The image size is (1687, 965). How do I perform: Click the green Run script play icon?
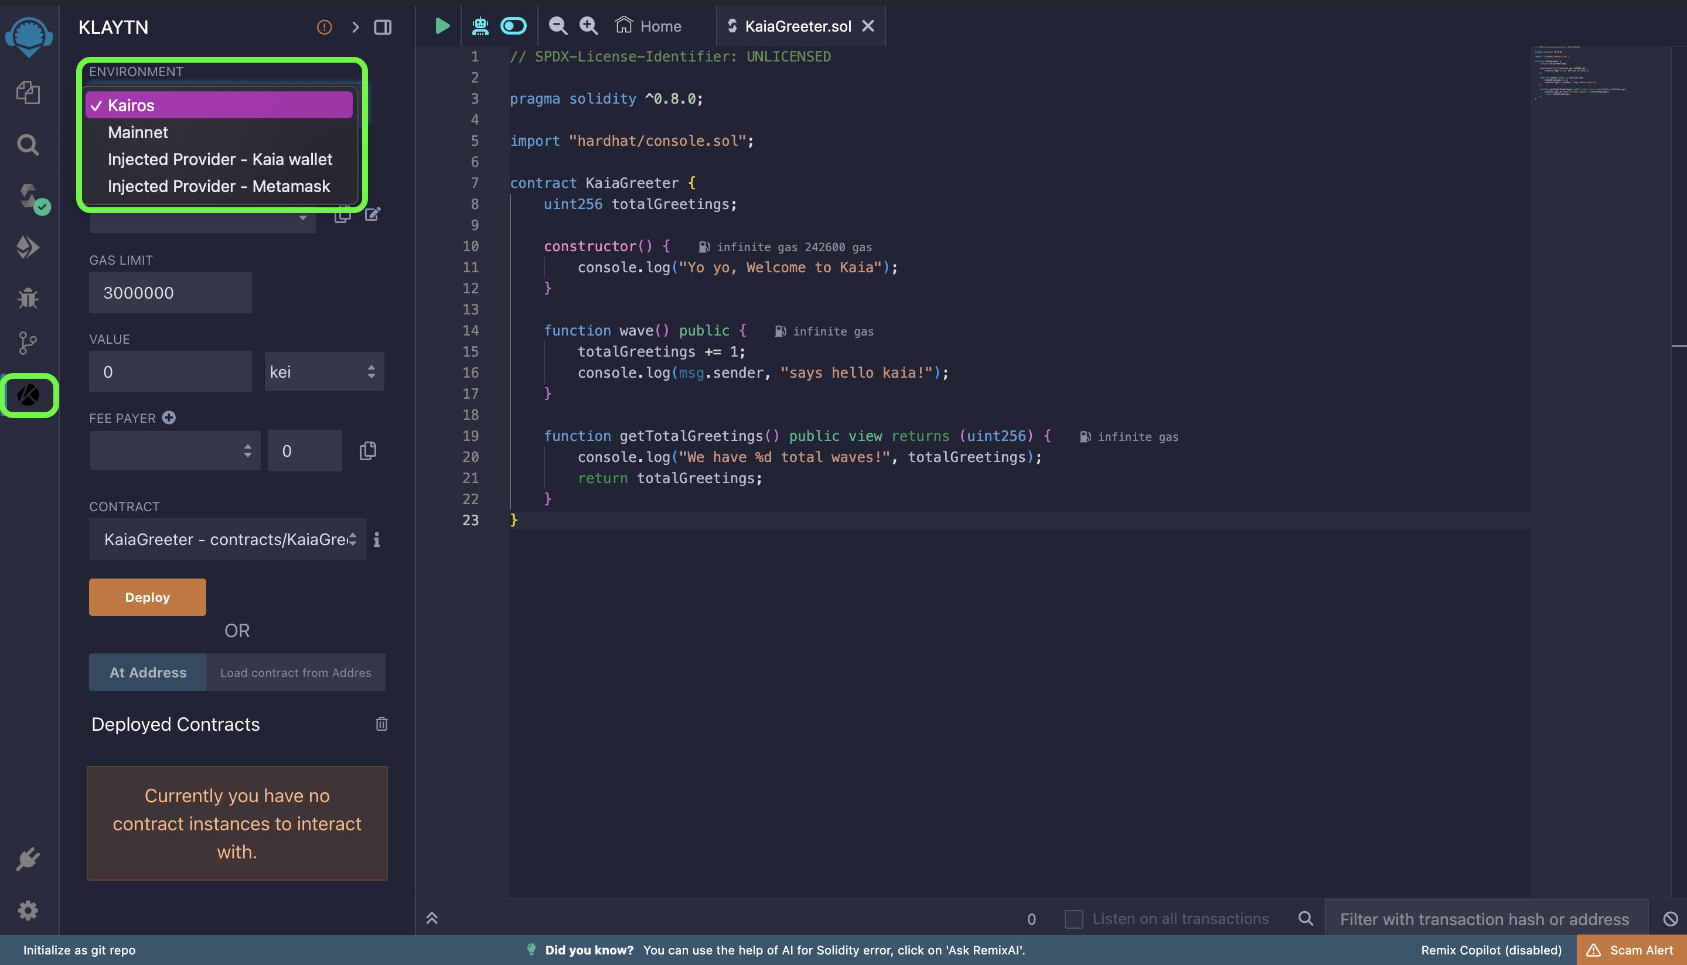[x=442, y=26]
